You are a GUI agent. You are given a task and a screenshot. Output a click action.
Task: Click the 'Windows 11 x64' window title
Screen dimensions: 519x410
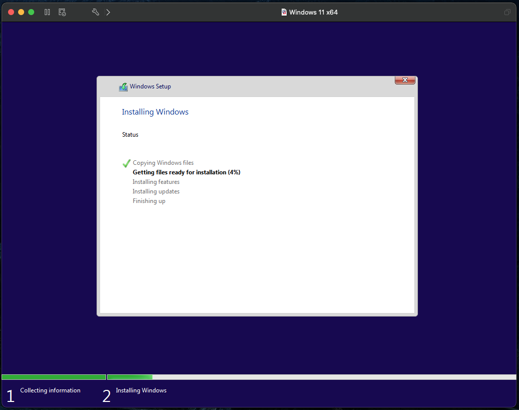[313, 12]
